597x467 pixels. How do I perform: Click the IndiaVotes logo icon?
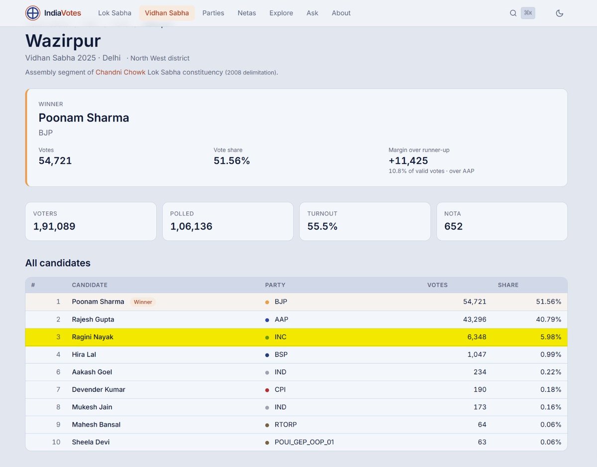click(33, 13)
